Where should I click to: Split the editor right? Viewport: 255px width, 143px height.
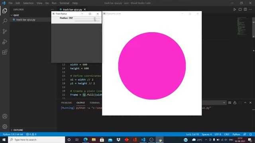click(x=245, y=10)
